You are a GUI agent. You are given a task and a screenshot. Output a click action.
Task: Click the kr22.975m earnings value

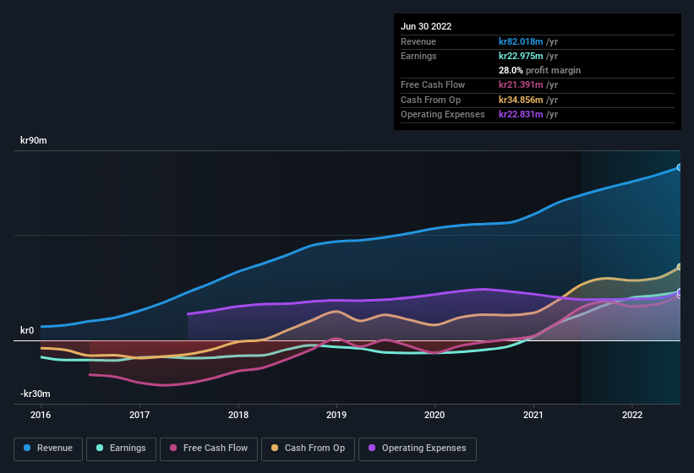(521, 56)
